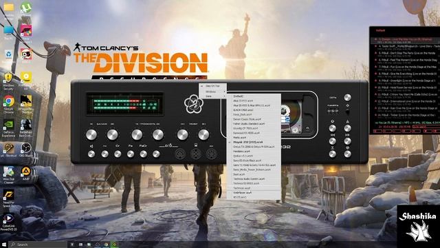
Task: Select track 10 Pitbull Hotel Room Service
Action: 406,89
